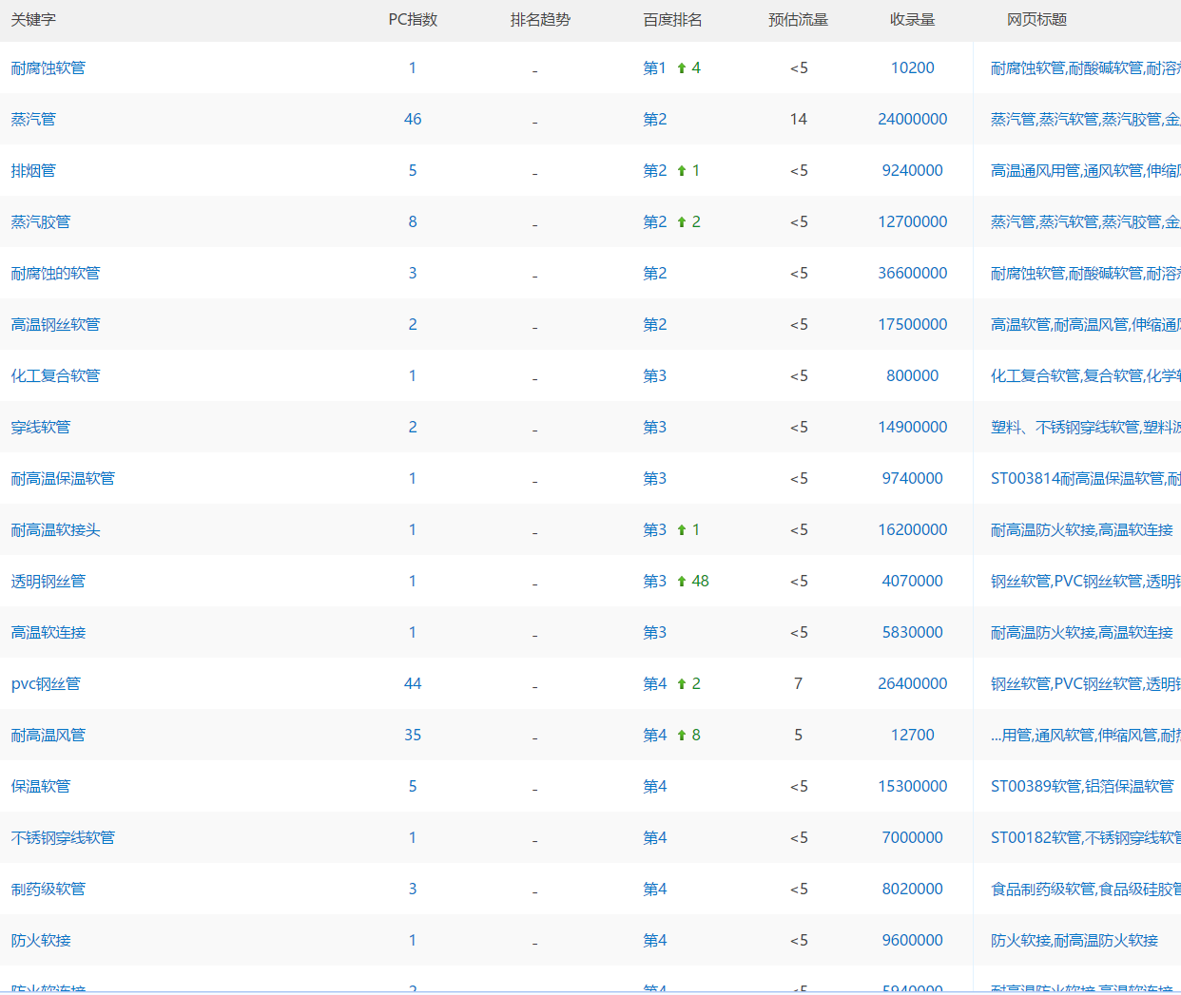Click the 收录量 column header

tap(912, 20)
